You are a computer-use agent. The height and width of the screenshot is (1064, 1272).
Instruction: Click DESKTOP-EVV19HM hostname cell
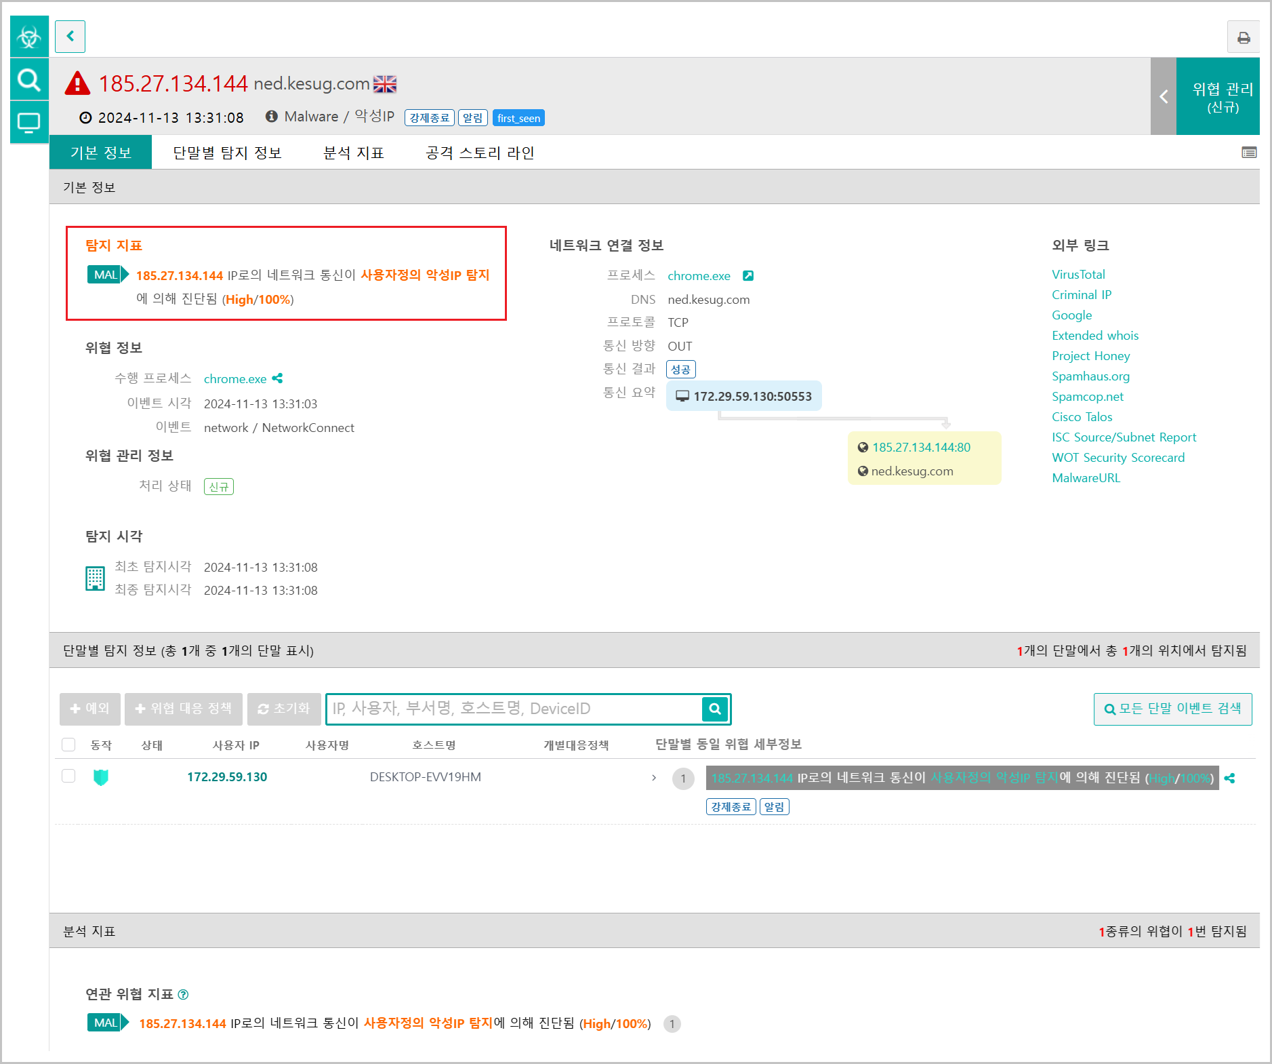426,777
